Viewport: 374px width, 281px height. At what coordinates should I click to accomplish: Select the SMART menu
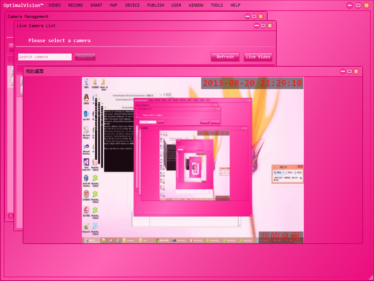[96, 5]
